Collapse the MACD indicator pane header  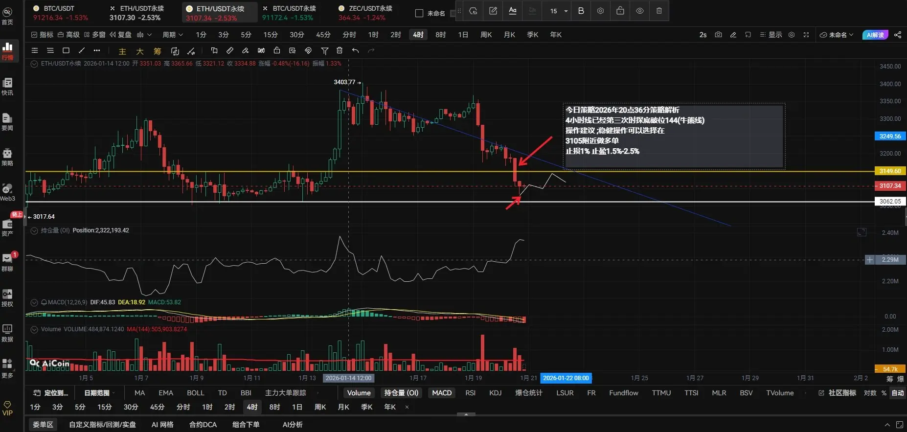tap(34, 302)
